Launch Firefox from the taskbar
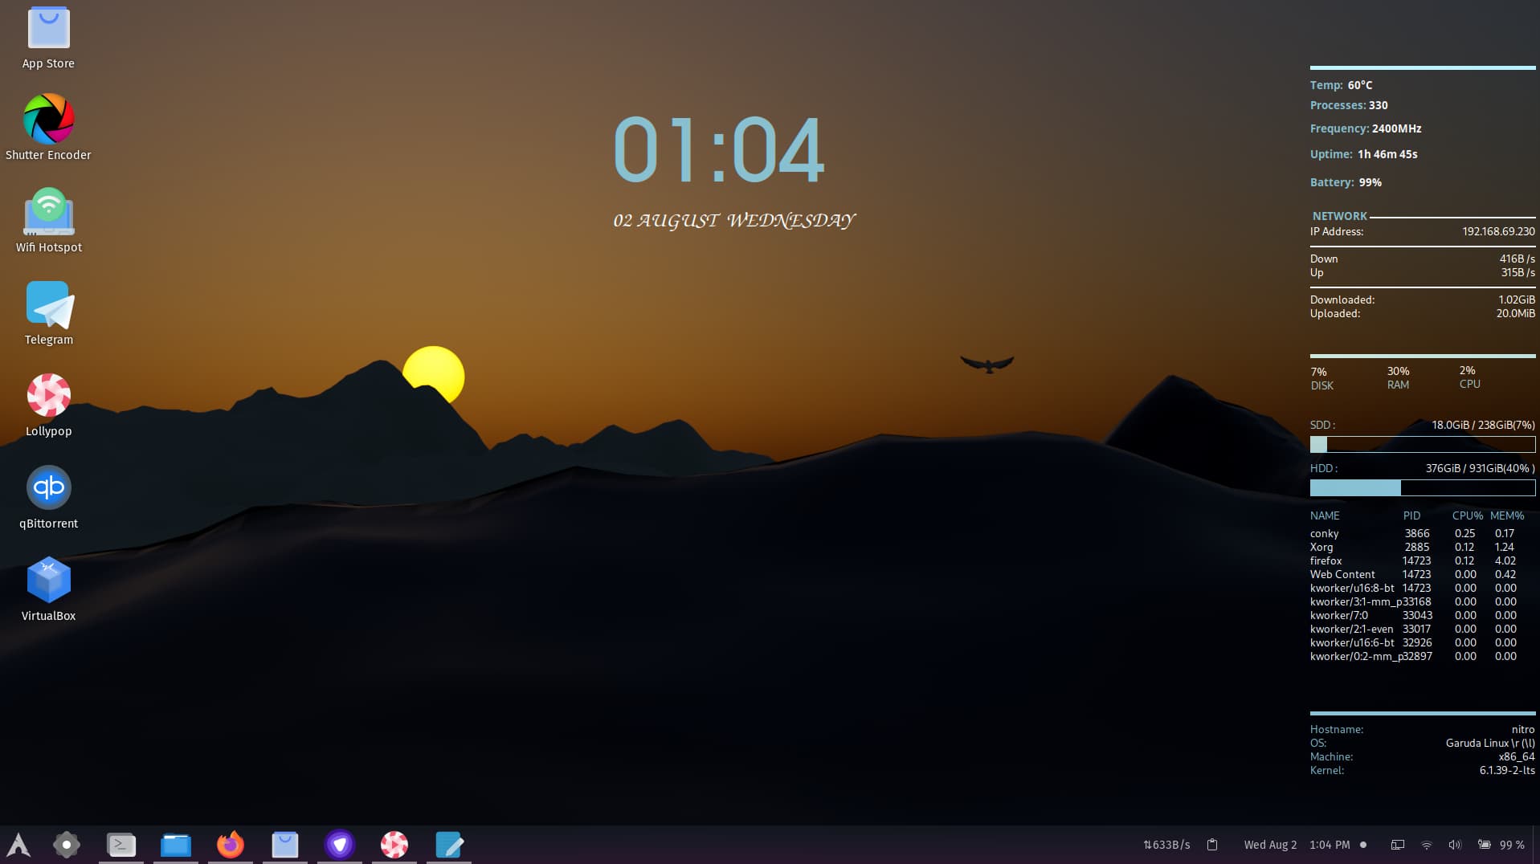This screenshot has width=1540, height=864. coord(231,844)
